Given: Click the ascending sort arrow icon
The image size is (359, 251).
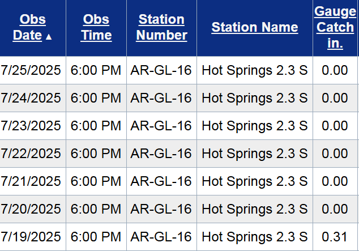Looking at the screenshot, I should point(49,37).
